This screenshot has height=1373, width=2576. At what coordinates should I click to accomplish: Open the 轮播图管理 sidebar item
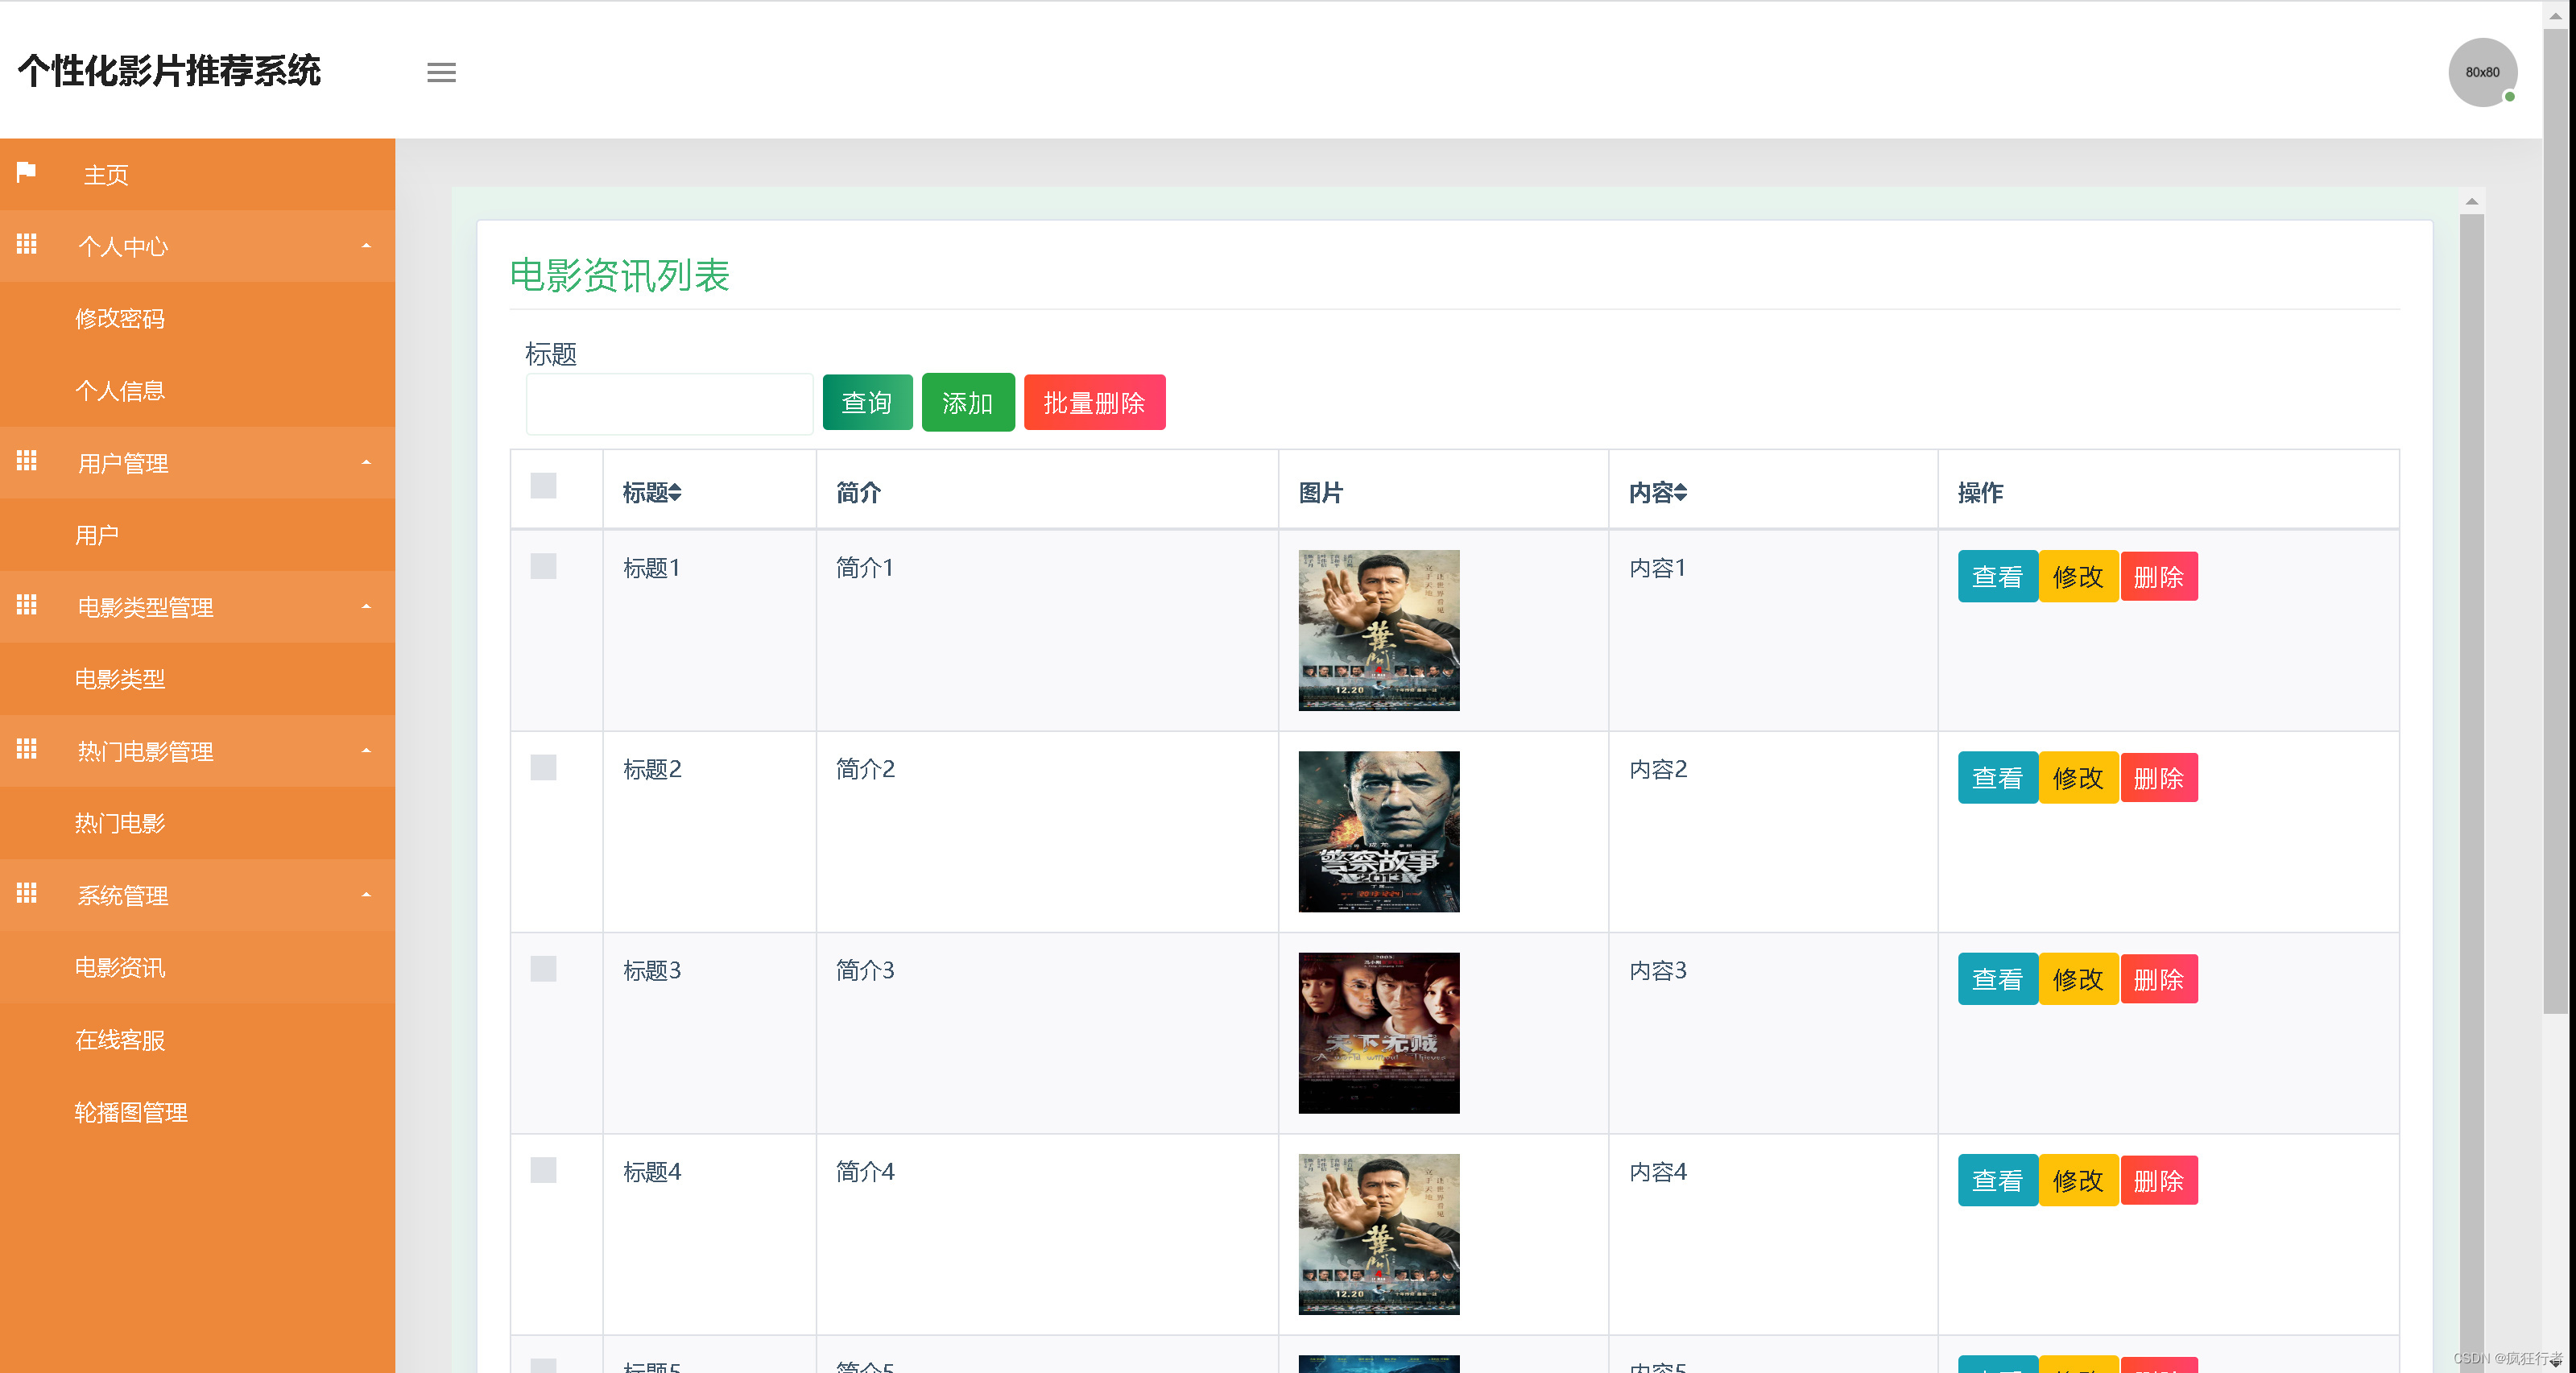[131, 1112]
